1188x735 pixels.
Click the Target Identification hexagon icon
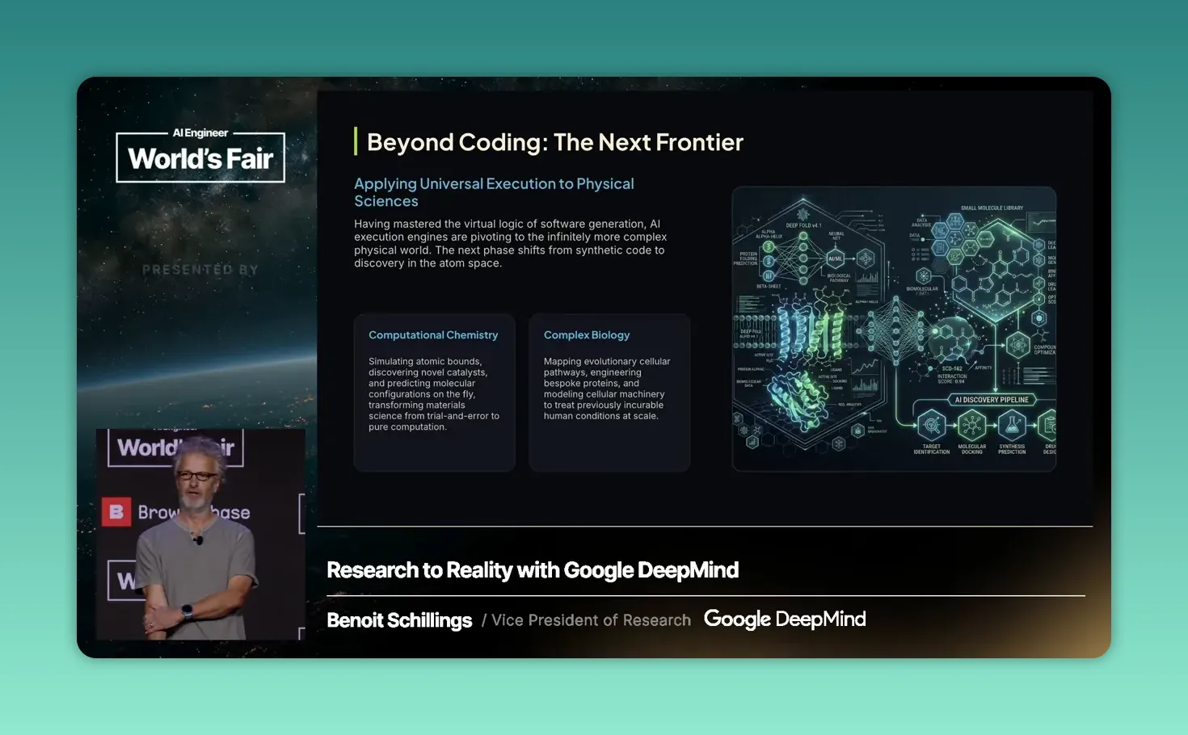931,426
